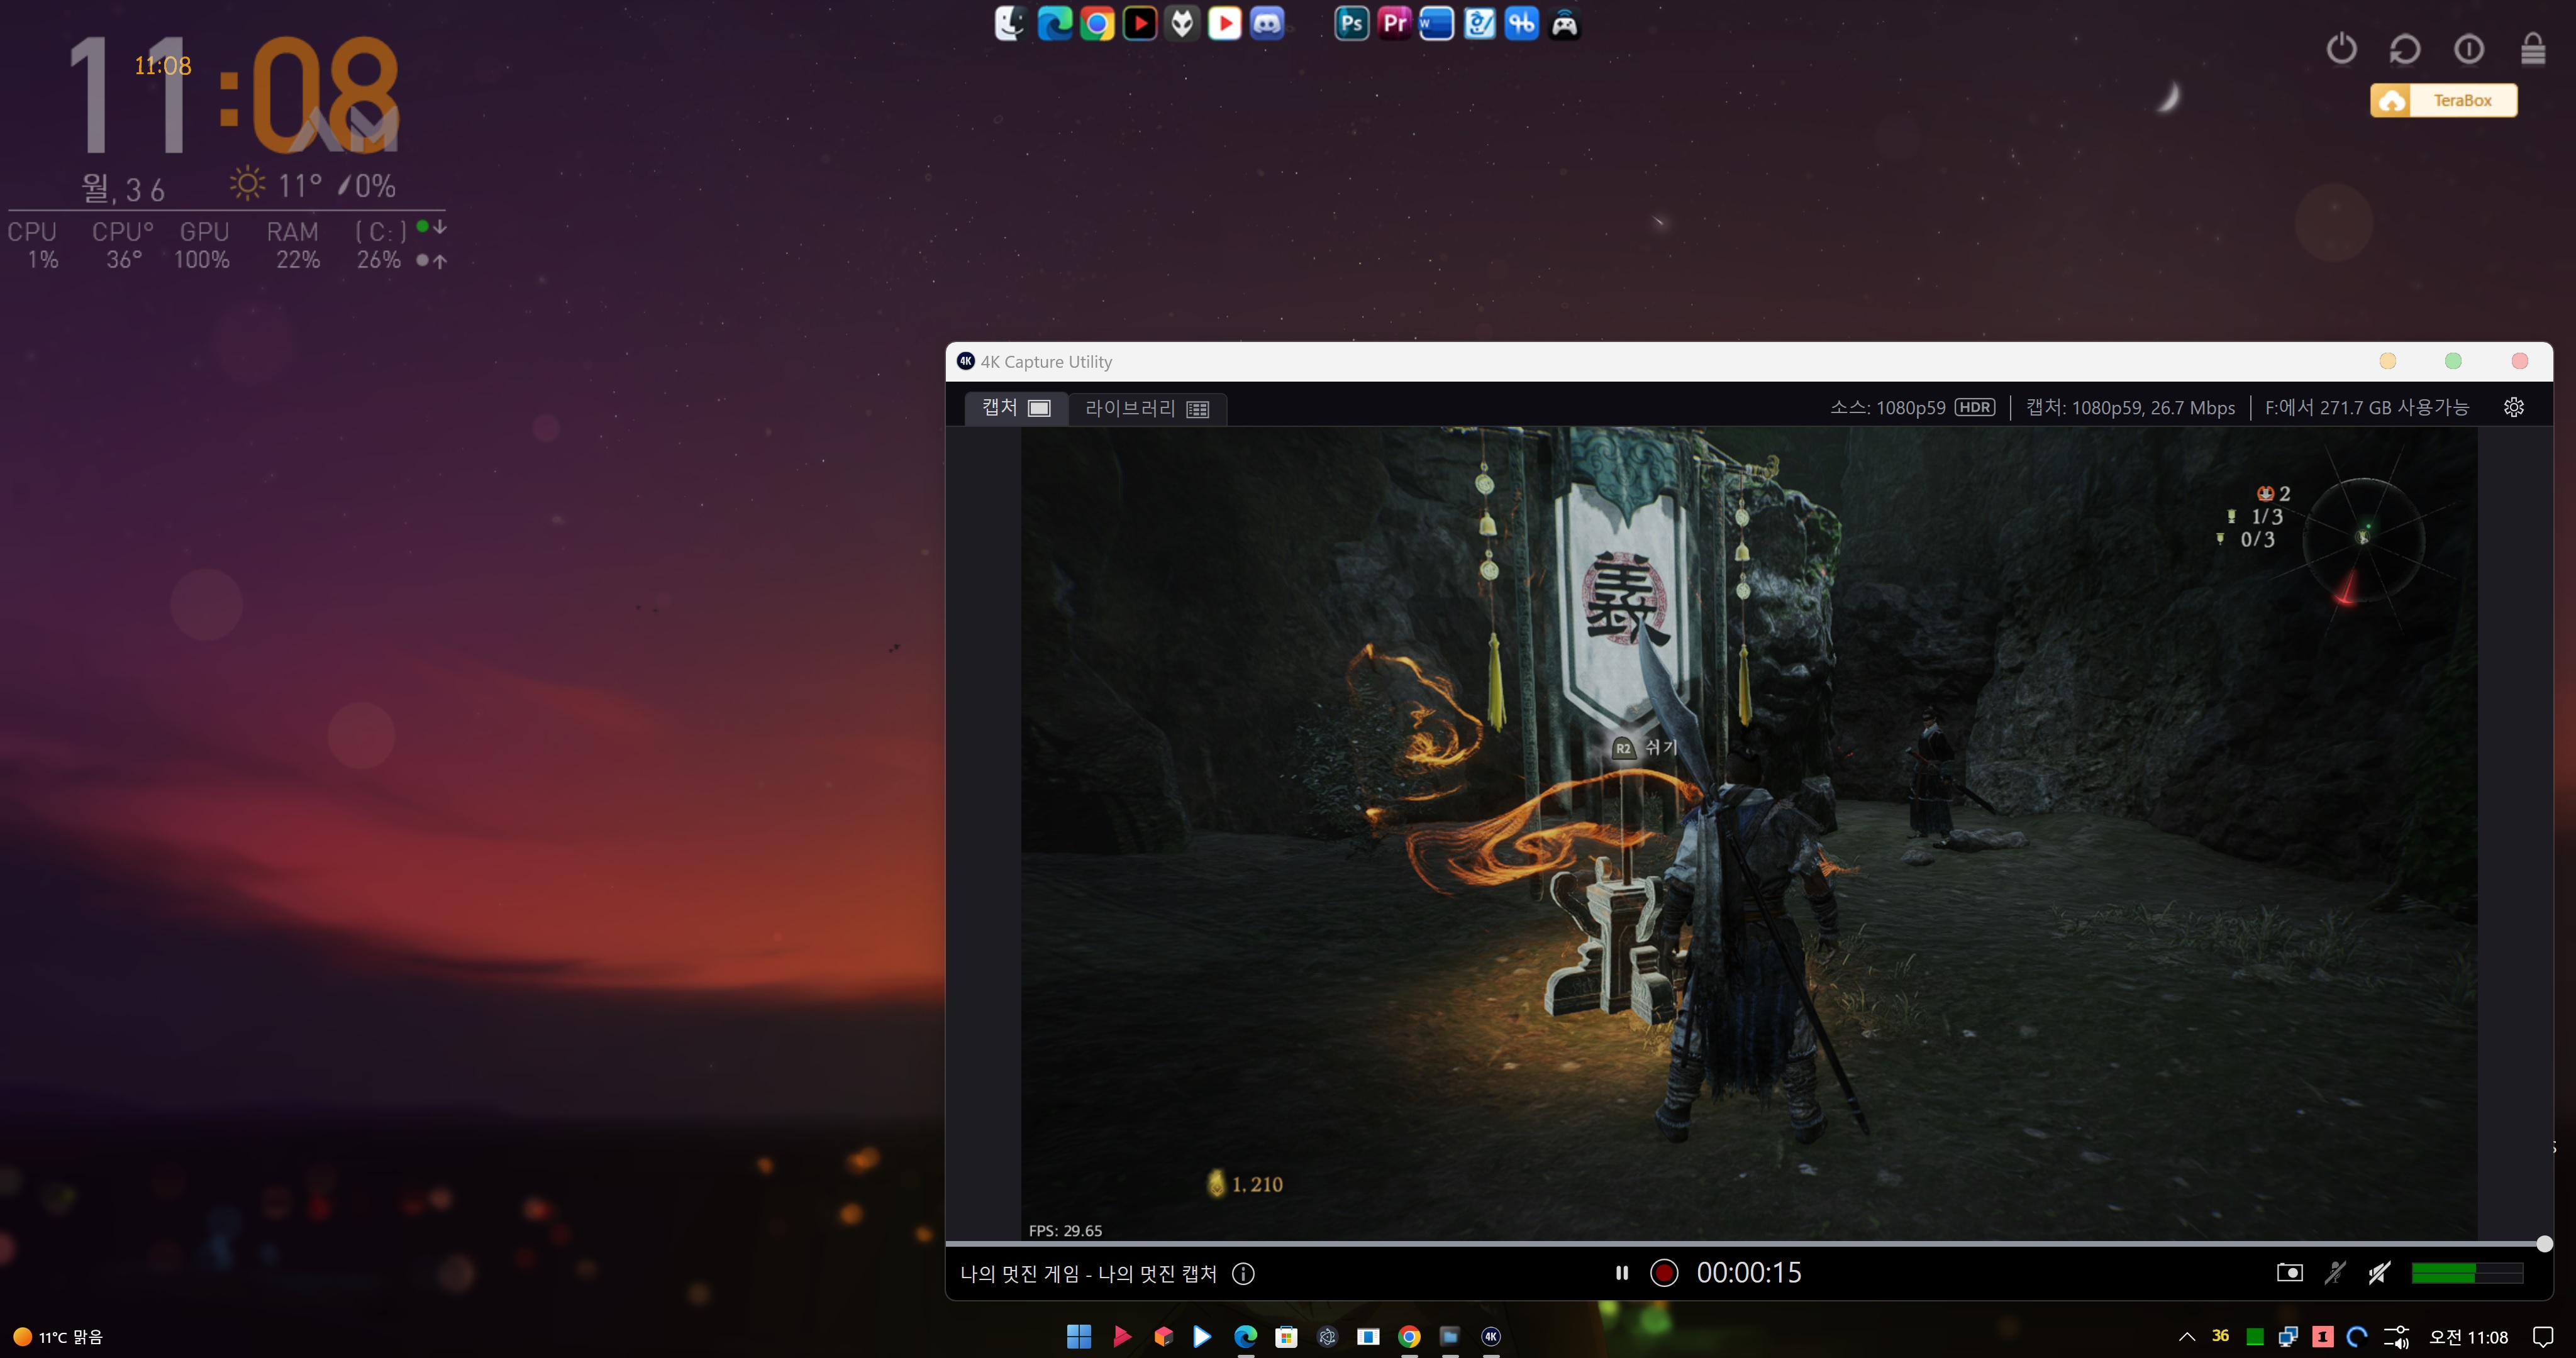Screen dimensions: 2576x1358
Task: Click the desktop circled power icon
Action: pos(2469,48)
